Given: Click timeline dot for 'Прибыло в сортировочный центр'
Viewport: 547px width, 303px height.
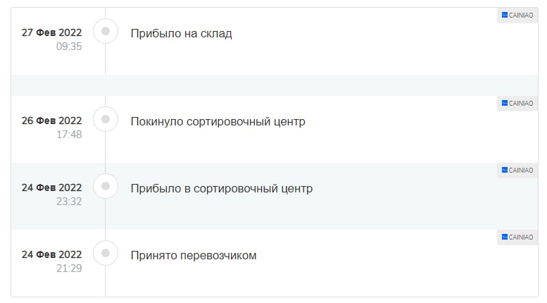Looking at the screenshot, I should (106, 186).
